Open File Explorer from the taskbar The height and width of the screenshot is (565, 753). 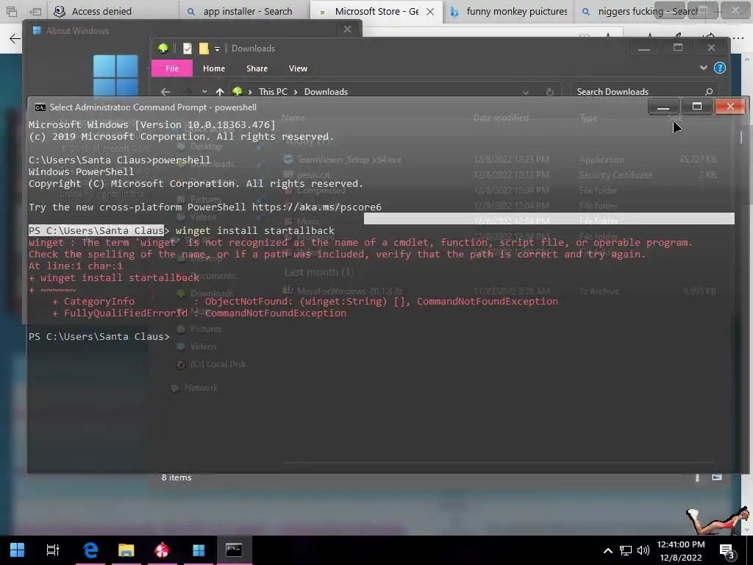(126, 550)
